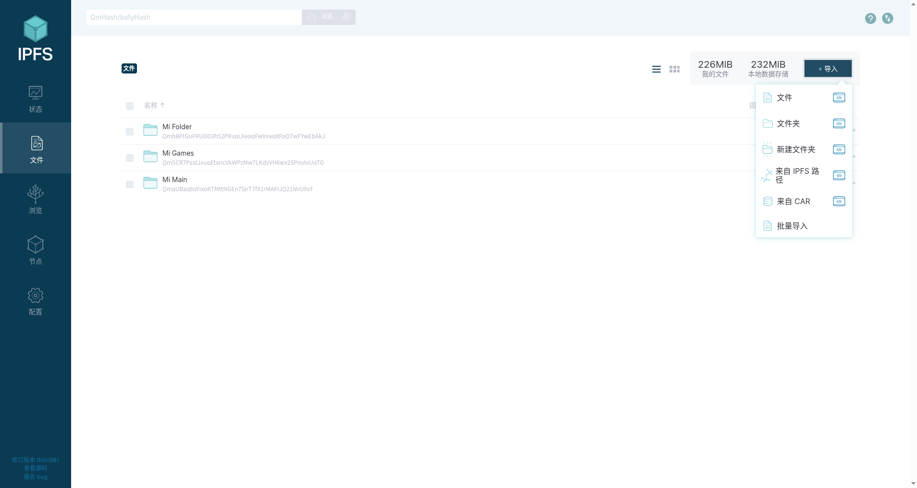Check the Mi Folder row checkbox
Screen dimensions: 917x488
130,132
